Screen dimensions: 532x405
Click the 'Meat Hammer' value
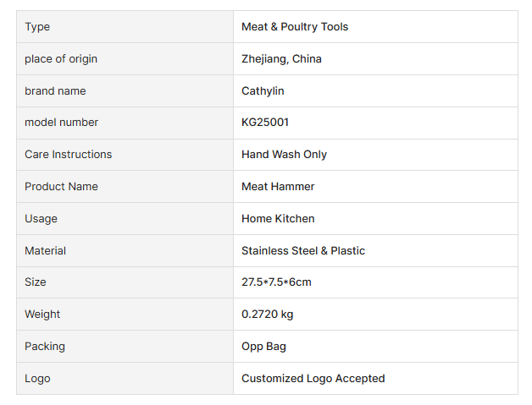click(278, 187)
